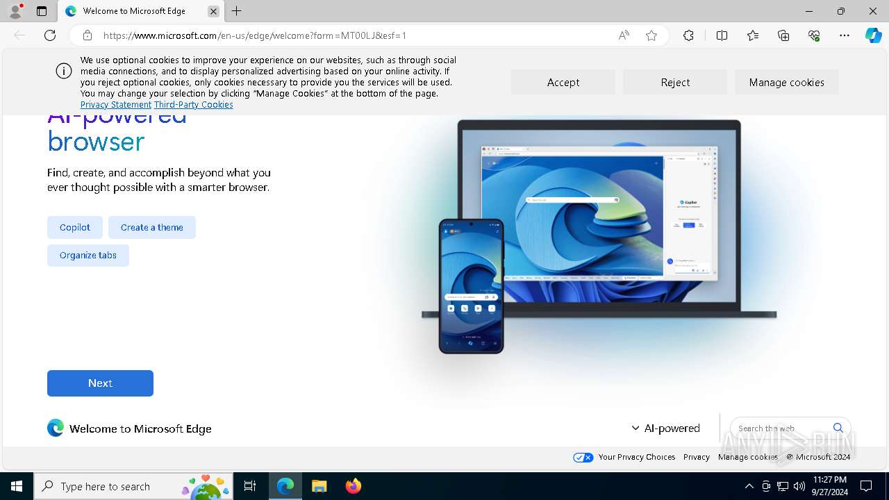Screen dimensions: 889x500
Task: Click the back navigation arrow
Action: click(19, 35)
